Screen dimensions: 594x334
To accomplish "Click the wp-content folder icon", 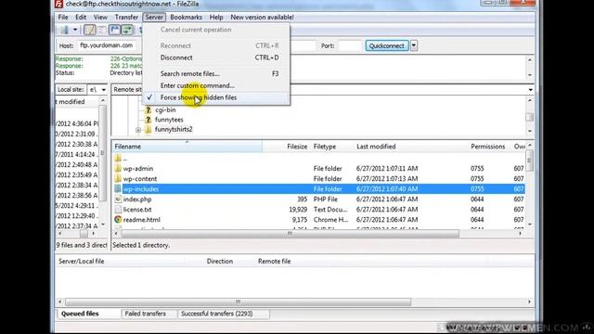I will click(118, 178).
